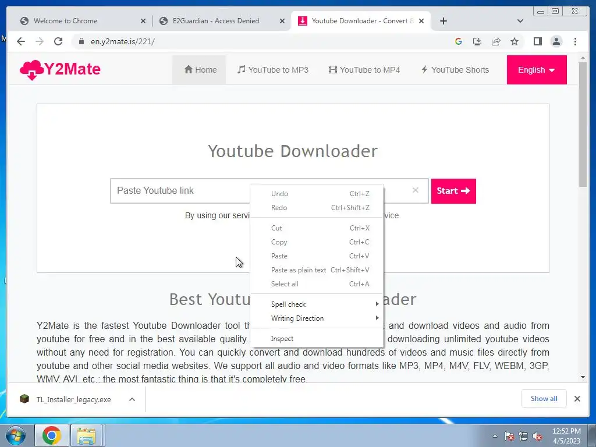Open the YouTube Shorts page

click(455, 70)
